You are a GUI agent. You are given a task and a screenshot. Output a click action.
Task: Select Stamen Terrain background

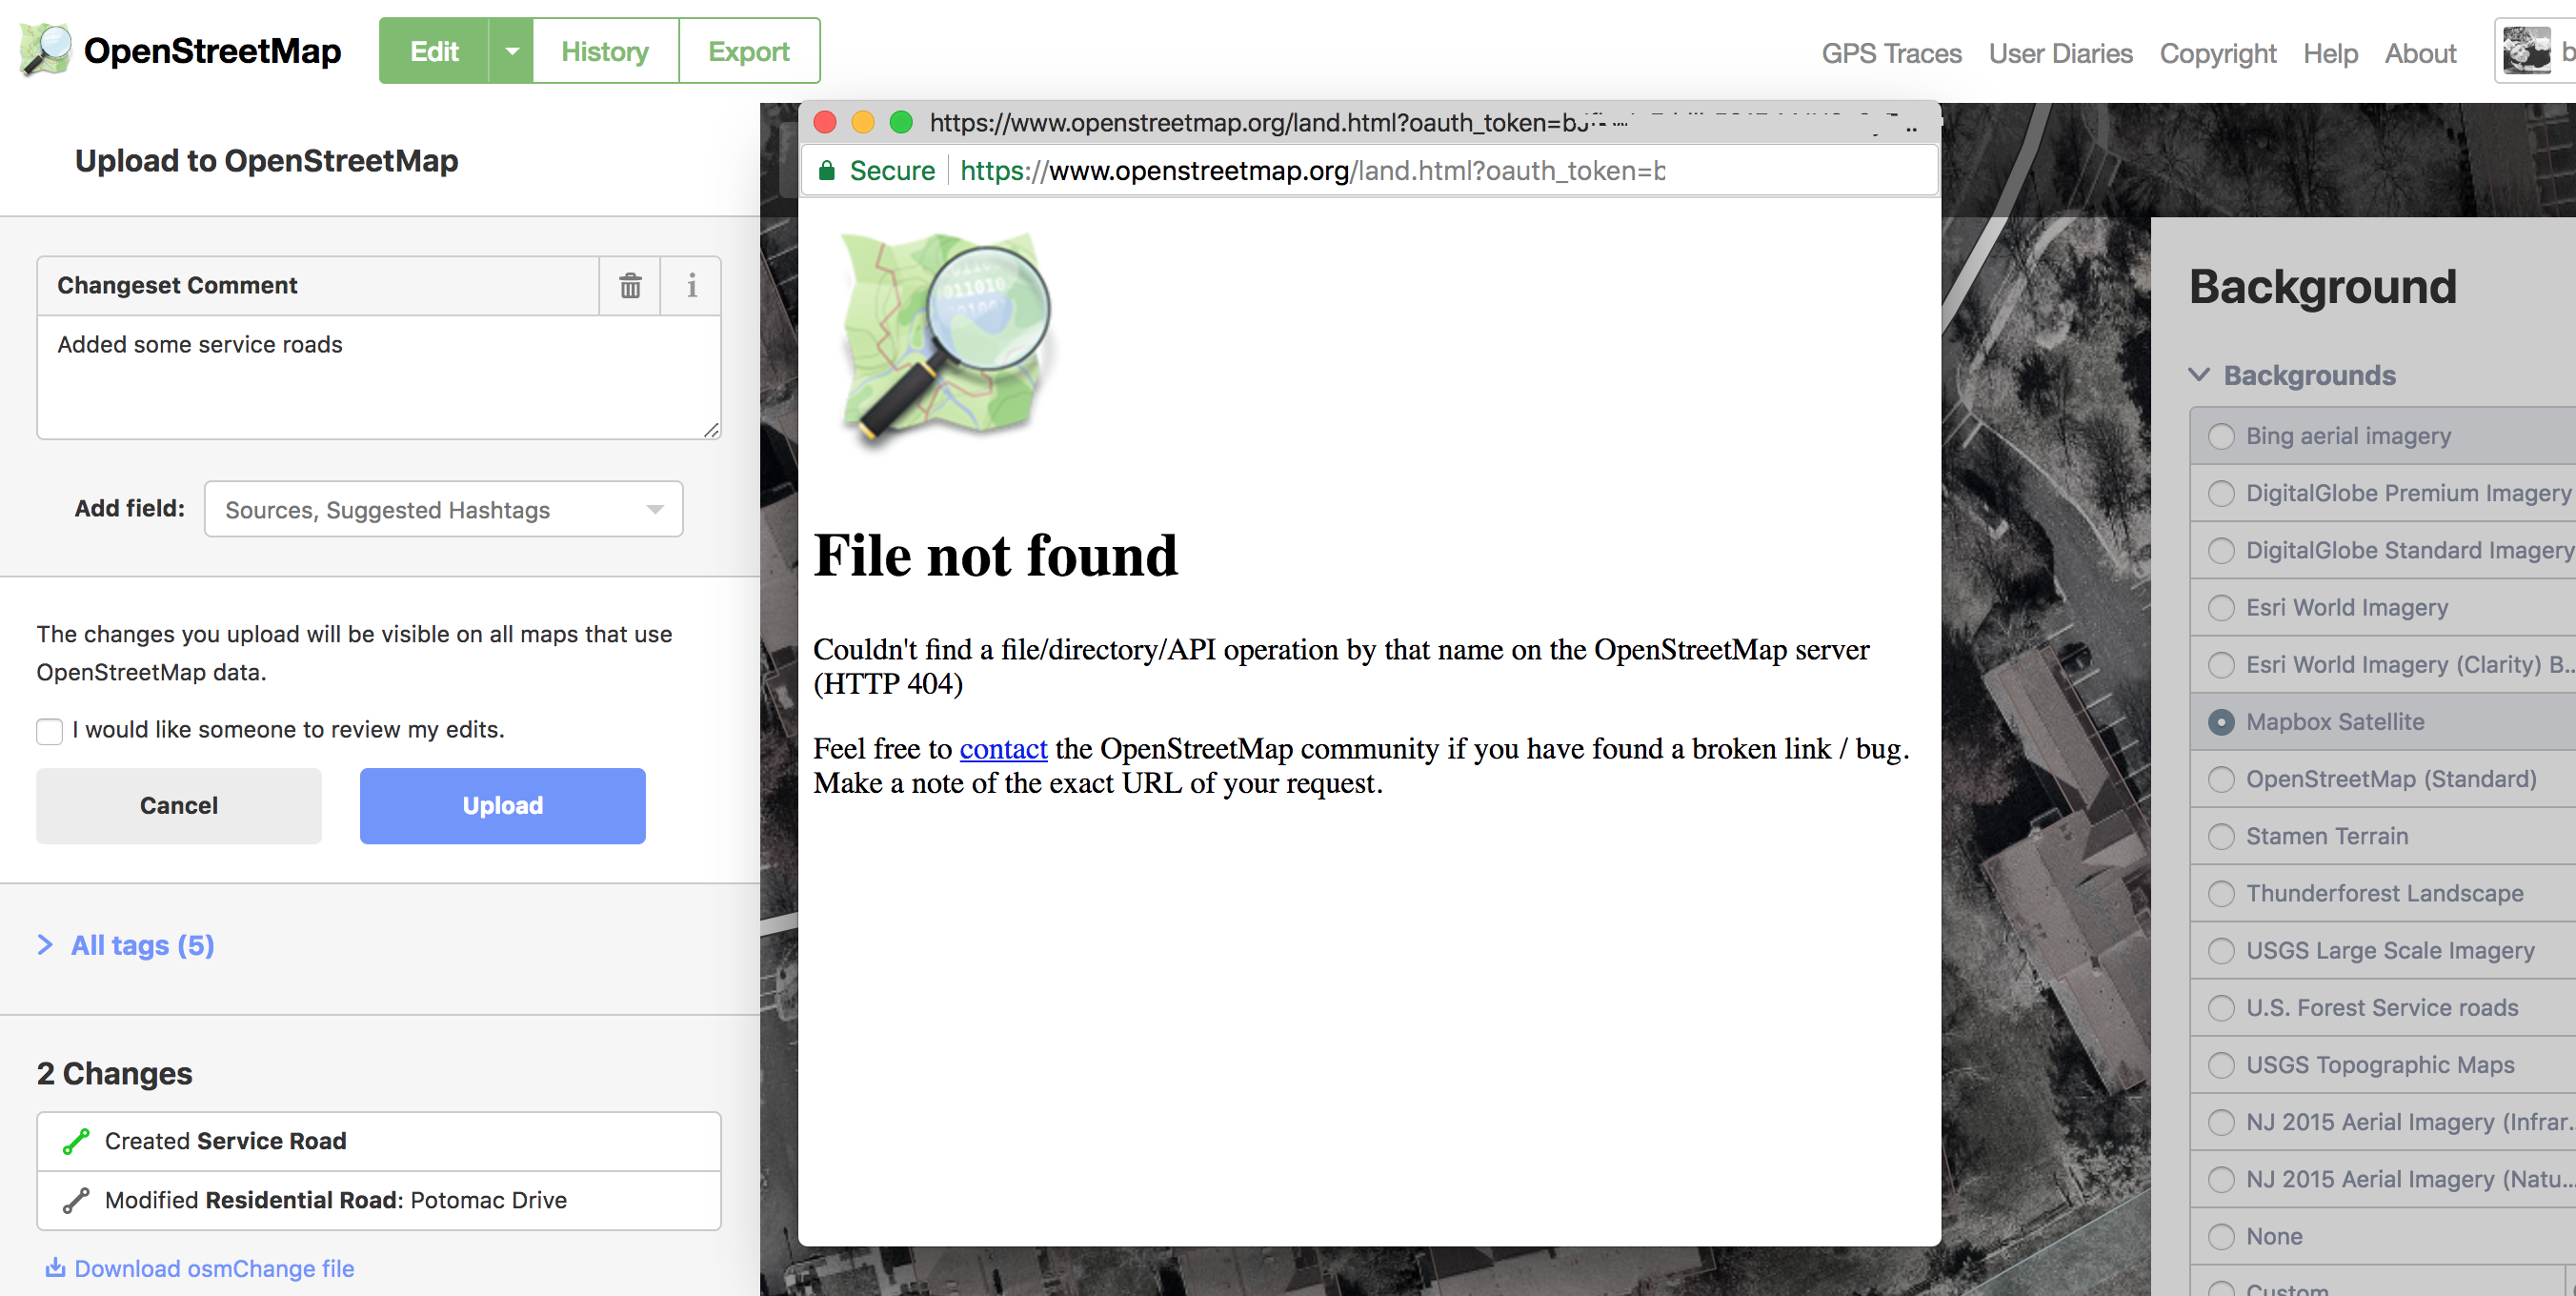coord(2383,836)
